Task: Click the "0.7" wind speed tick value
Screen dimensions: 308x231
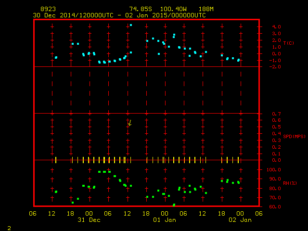Action: point(276,114)
